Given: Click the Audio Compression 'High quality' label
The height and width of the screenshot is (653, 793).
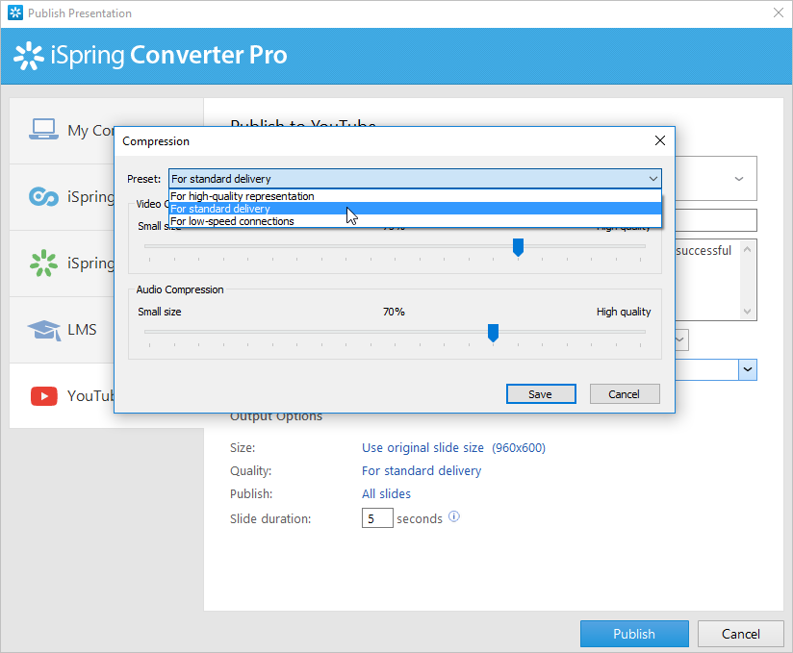Looking at the screenshot, I should click(x=624, y=312).
